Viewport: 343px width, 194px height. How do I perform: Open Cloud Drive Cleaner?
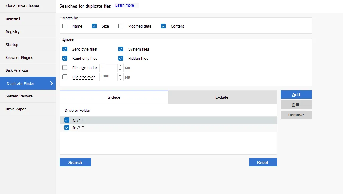(22, 6)
